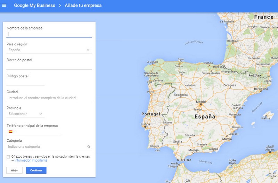Click the Dirección postal input field
The width and height of the screenshot is (278, 183).
point(49,66)
